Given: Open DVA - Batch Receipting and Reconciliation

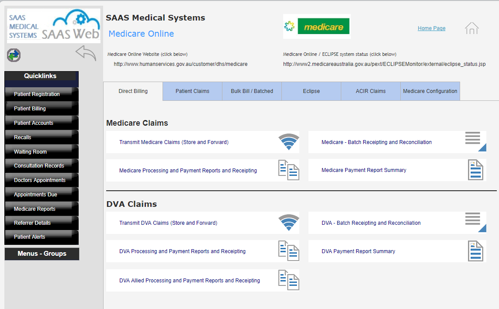Looking at the screenshot, I should coord(371,223).
